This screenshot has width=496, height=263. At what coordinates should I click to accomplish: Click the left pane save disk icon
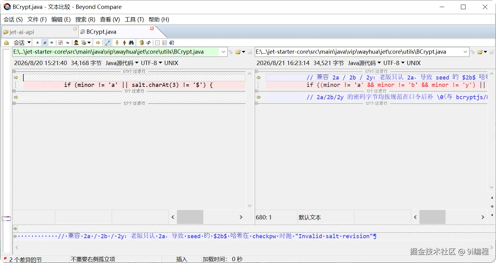pos(250,52)
